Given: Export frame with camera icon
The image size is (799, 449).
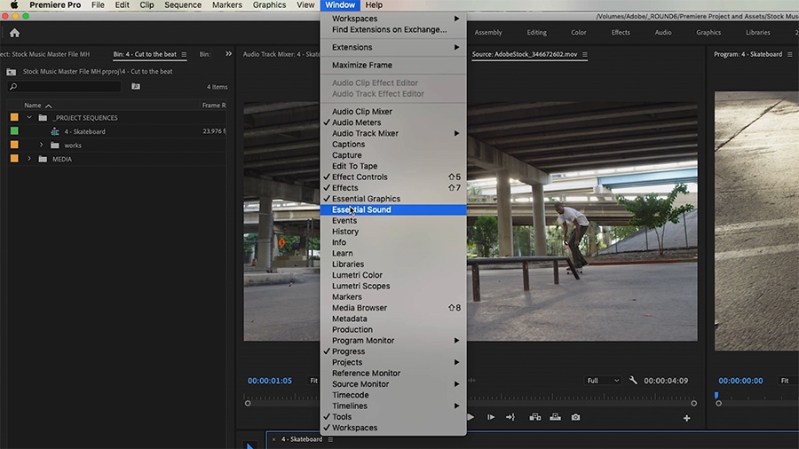Looking at the screenshot, I should click(575, 417).
